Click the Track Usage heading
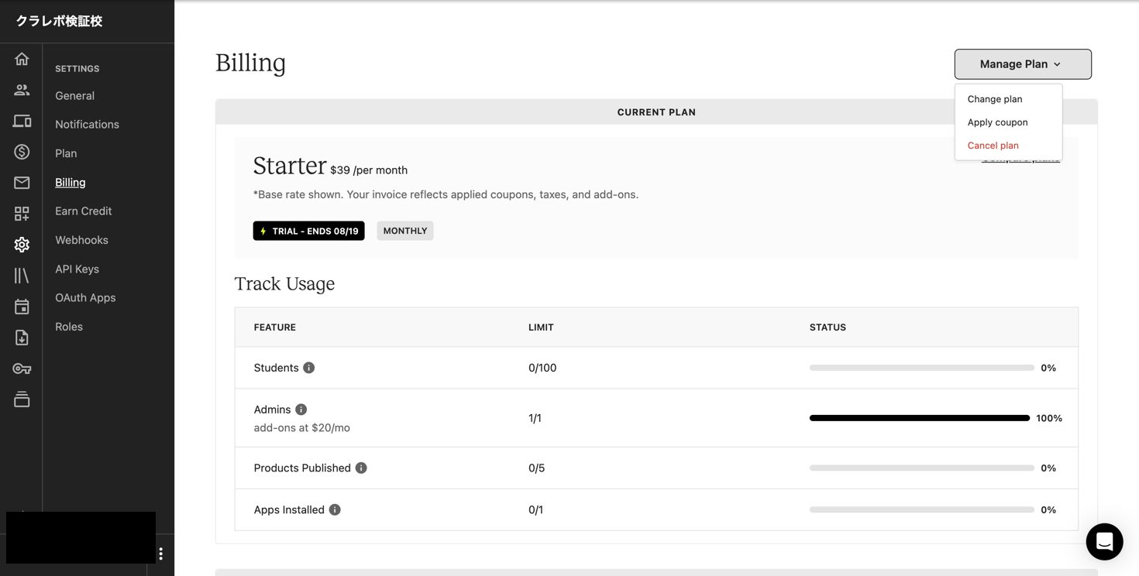Screen dimensions: 1139x576 point(284,284)
